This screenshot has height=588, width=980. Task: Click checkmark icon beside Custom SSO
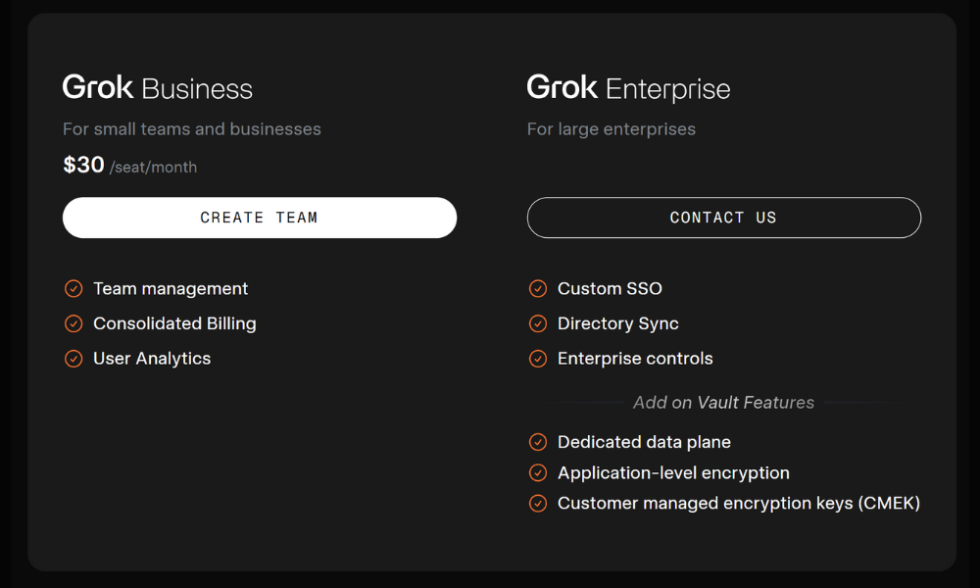[537, 289]
